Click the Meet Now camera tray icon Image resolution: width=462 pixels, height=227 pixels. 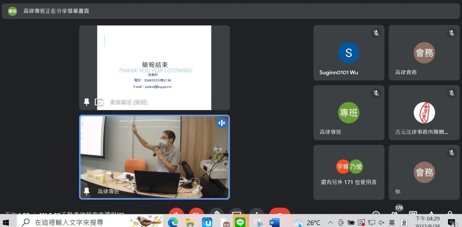pyautogui.click(x=341, y=222)
